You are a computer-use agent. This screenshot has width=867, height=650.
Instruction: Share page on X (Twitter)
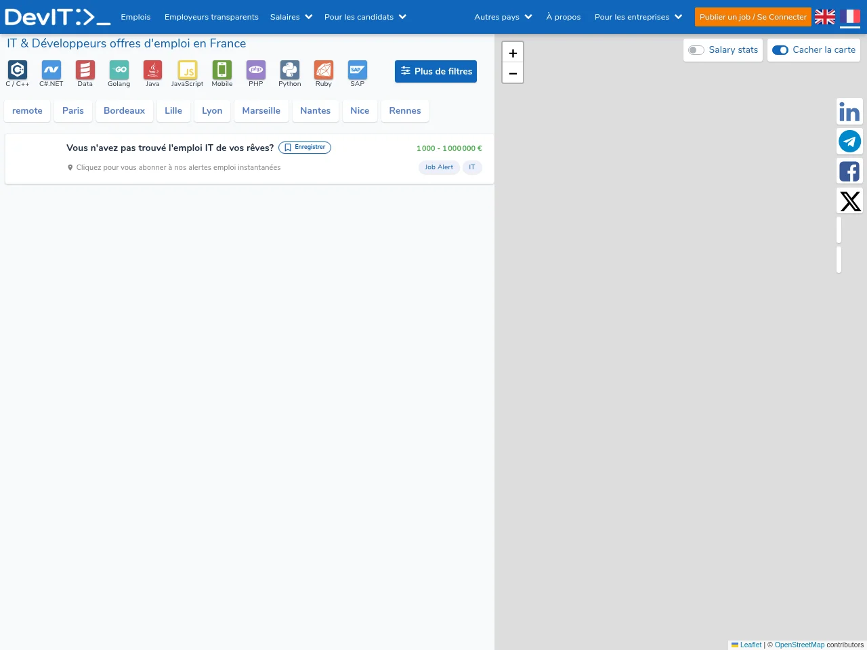[849, 201]
